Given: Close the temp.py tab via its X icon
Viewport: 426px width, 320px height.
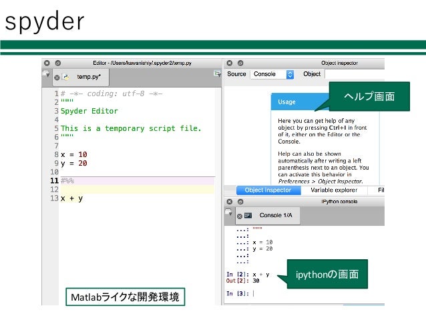Looking at the screenshot, I should coord(57,77).
